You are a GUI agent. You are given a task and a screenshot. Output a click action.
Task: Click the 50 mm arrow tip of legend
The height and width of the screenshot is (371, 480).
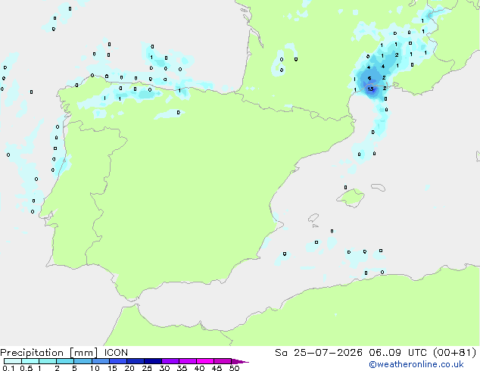240,361
